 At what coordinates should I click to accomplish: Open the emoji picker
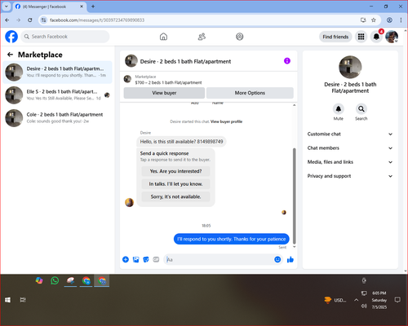pyautogui.click(x=277, y=259)
